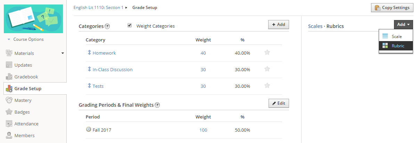This screenshot has height=143, width=419.
Task: Click the star icon next to Homework
Action: pyautogui.click(x=267, y=53)
